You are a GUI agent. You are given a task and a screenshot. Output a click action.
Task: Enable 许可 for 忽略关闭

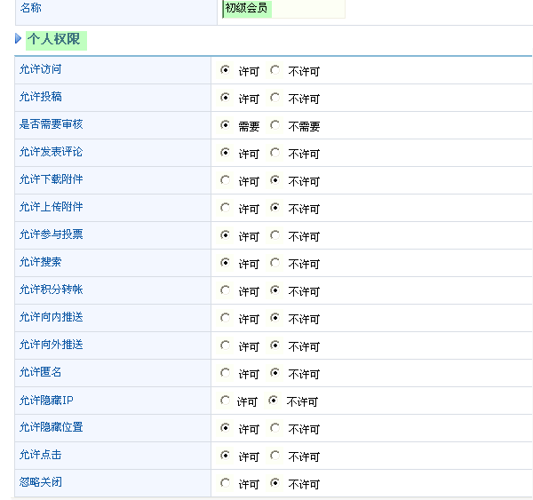(226, 483)
